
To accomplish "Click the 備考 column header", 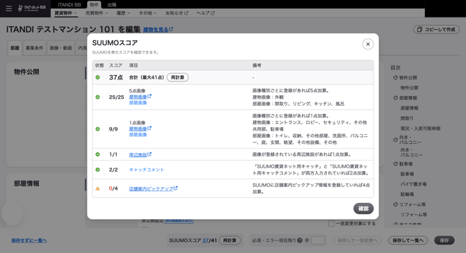I will click(257, 65).
